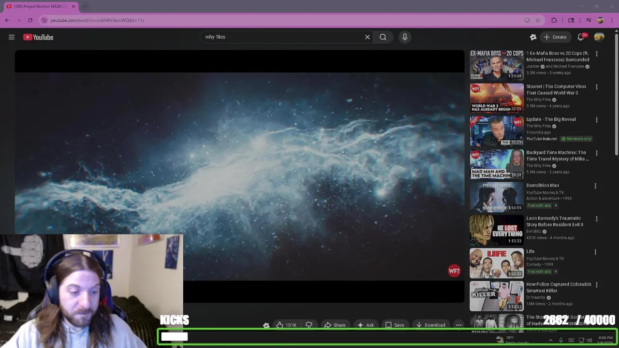This screenshot has width=619, height=348.
Task: Open the Demolition Man movie title
Action: (543, 185)
